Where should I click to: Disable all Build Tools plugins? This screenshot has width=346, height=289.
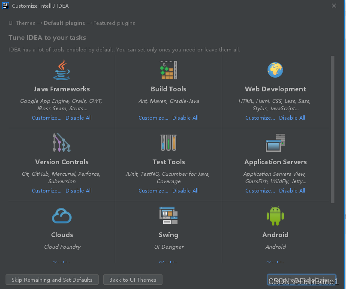point(185,118)
